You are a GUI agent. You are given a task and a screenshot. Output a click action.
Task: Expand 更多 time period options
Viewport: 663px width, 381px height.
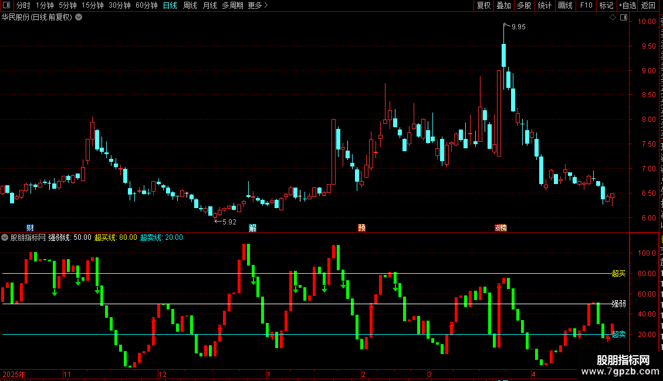click(x=258, y=5)
